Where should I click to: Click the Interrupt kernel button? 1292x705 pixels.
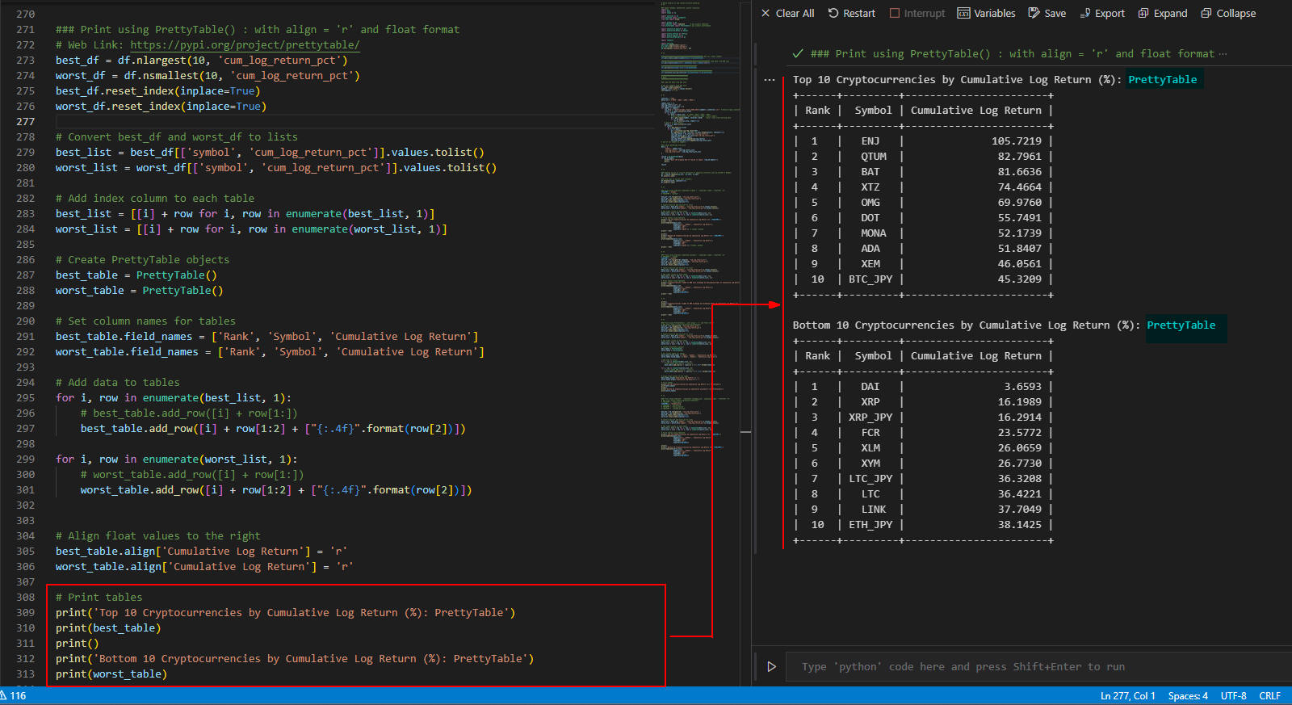[917, 13]
